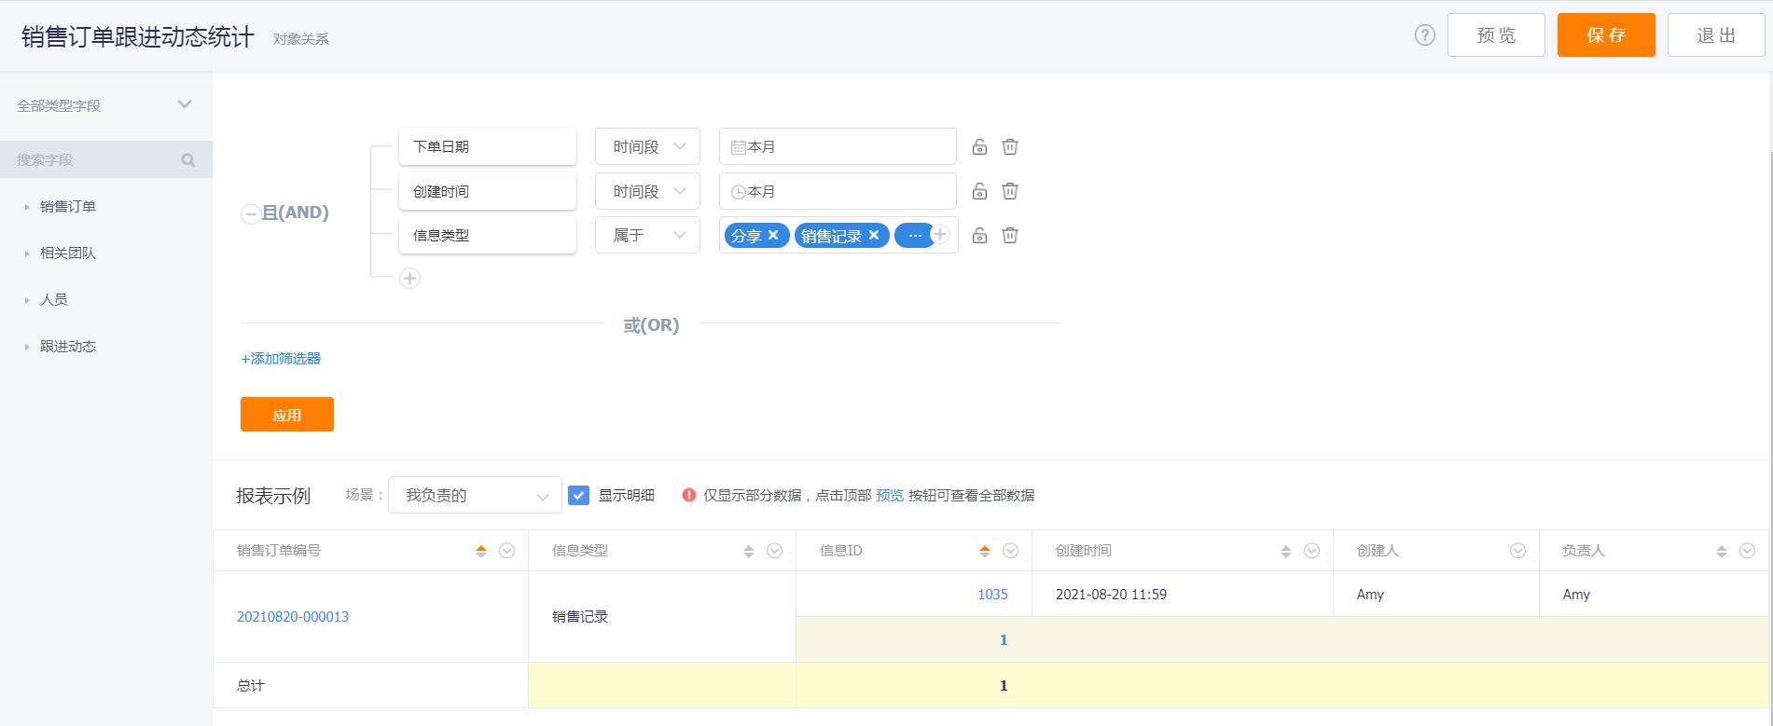Screen dimensions: 1773x726
Task: Open the 我负责的 scene dropdown
Action: (x=475, y=495)
